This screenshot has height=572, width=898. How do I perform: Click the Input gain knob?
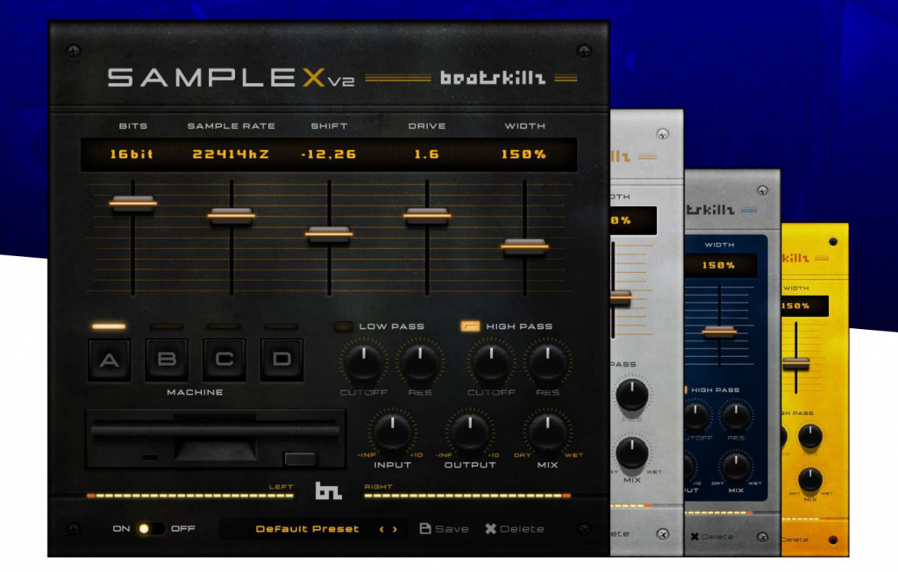point(392,434)
